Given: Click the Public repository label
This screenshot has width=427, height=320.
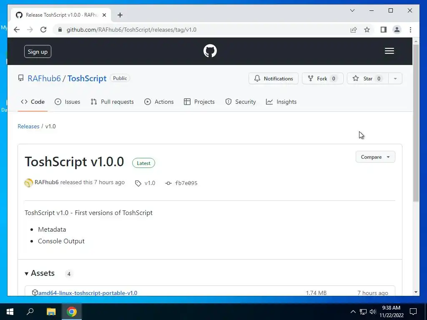Looking at the screenshot, I should [120, 78].
